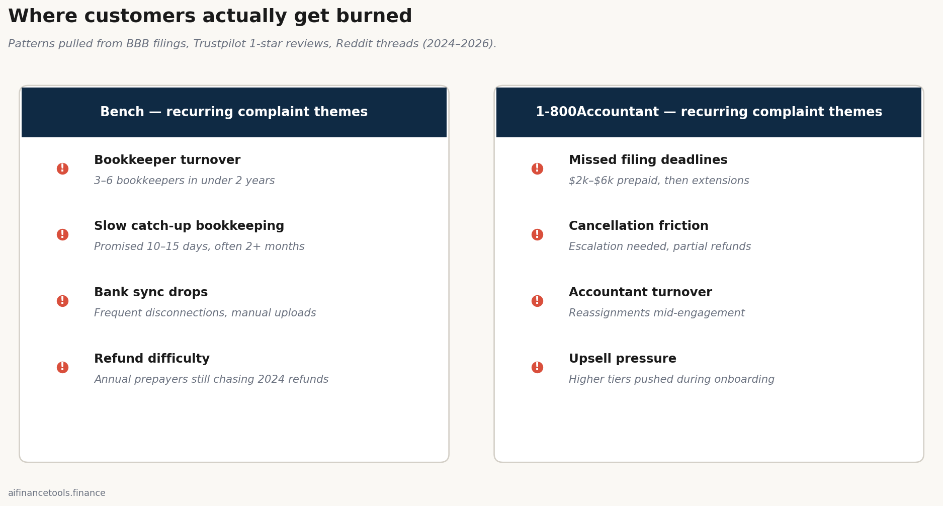Click the 'Bank sync drops' heading

151,293
